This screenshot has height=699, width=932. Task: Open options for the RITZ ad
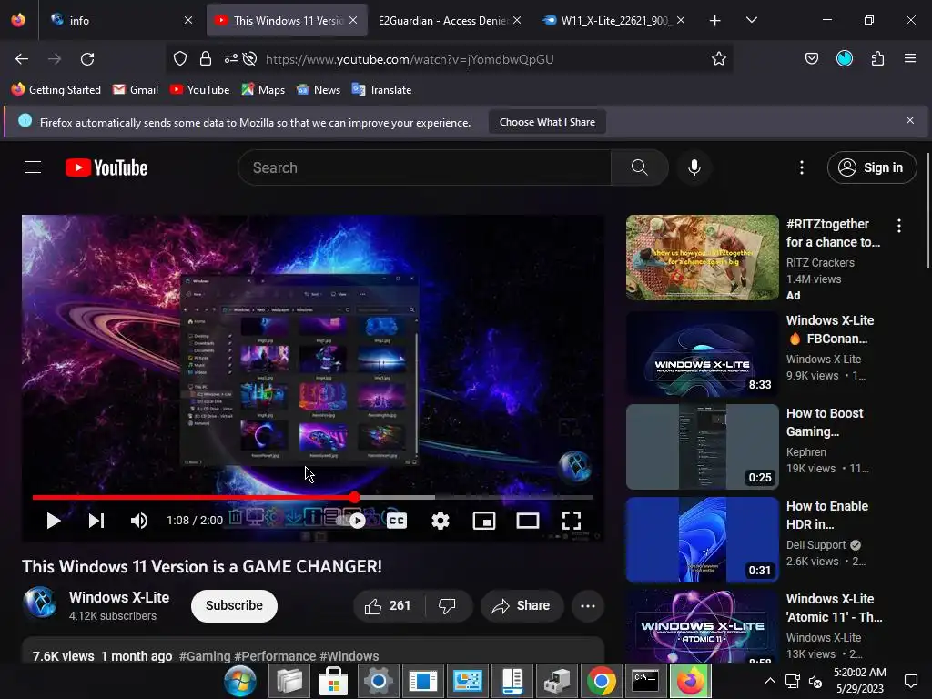click(x=898, y=226)
